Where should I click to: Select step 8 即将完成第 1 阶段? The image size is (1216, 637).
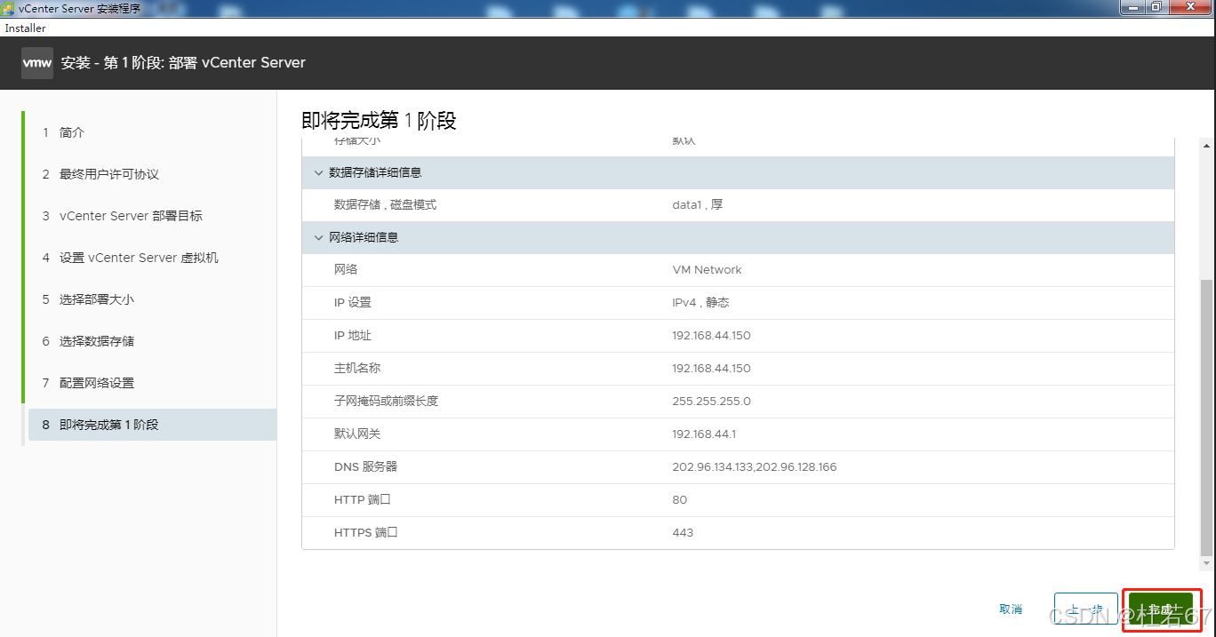152,425
